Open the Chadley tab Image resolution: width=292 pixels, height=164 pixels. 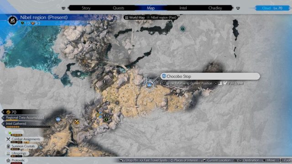[215, 8]
